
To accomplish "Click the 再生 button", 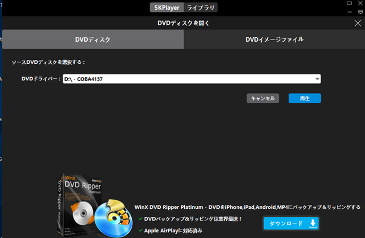I will (305, 98).
